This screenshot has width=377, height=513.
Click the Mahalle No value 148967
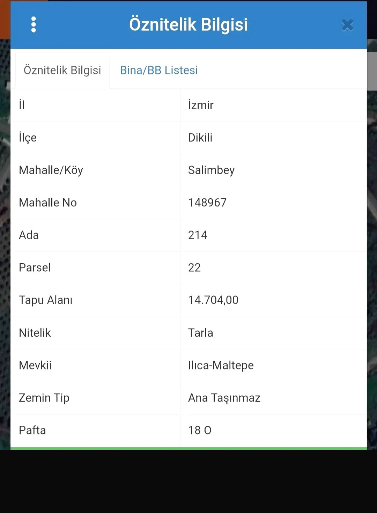[x=207, y=203]
